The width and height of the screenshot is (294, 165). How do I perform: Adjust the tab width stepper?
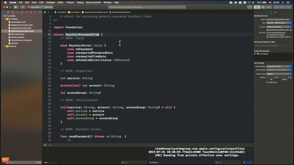tap(277, 77)
